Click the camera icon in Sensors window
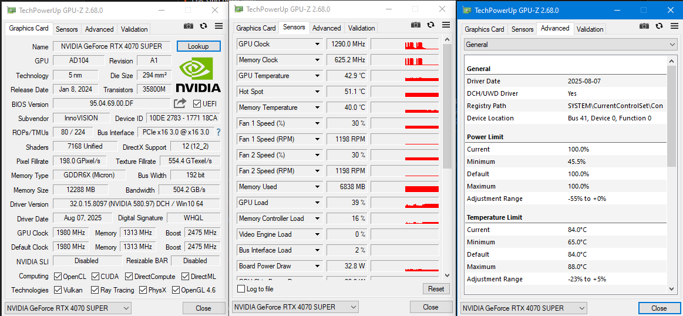The height and width of the screenshot is (316, 683). pyautogui.click(x=416, y=25)
